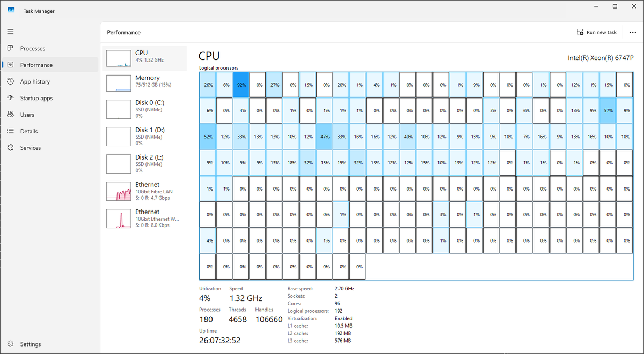Image resolution: width=644 pixels, height=354 pixels.
Task: Click the 20% logical processor cell
Action: [342, 85]
